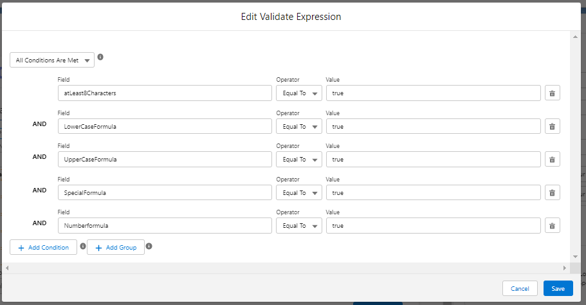Open info icon beside Add Group

[149, 246]
